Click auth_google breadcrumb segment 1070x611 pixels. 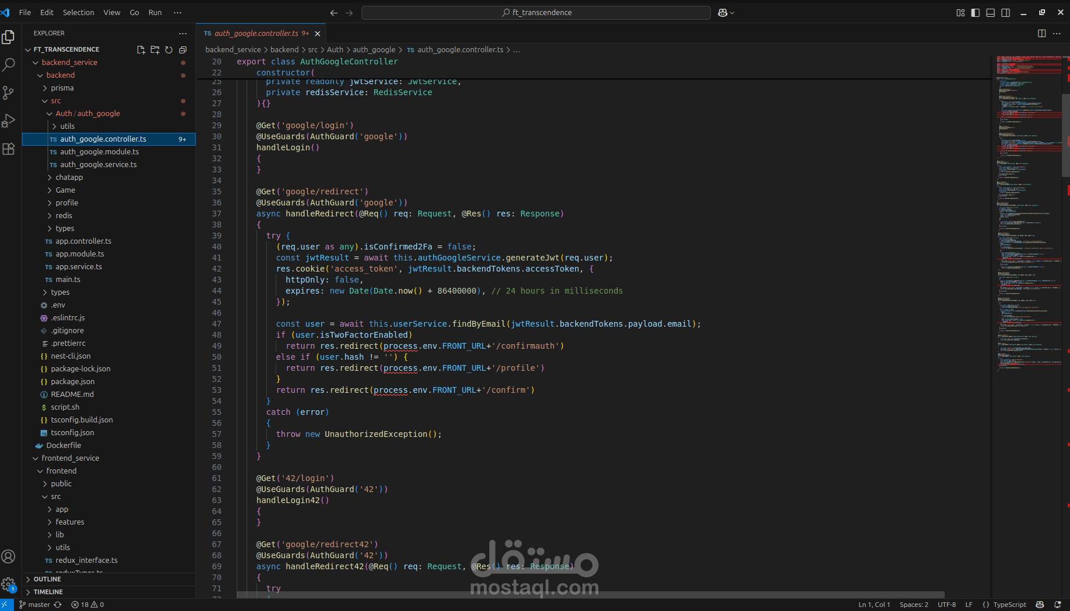coord(374,50)
